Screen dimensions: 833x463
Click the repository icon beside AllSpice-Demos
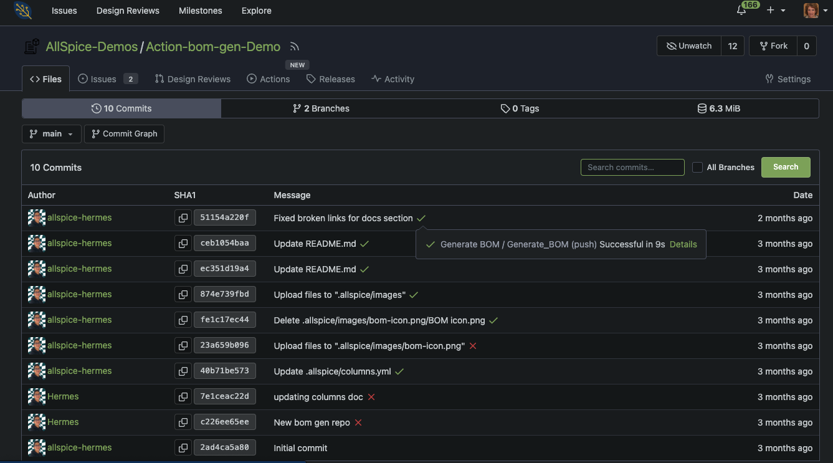tap(31, 47)
